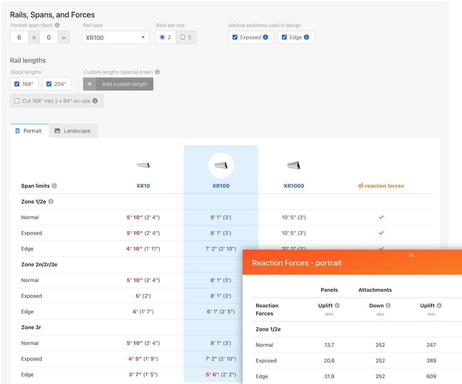Uncheck the 204" stock length checkbox

49,84
